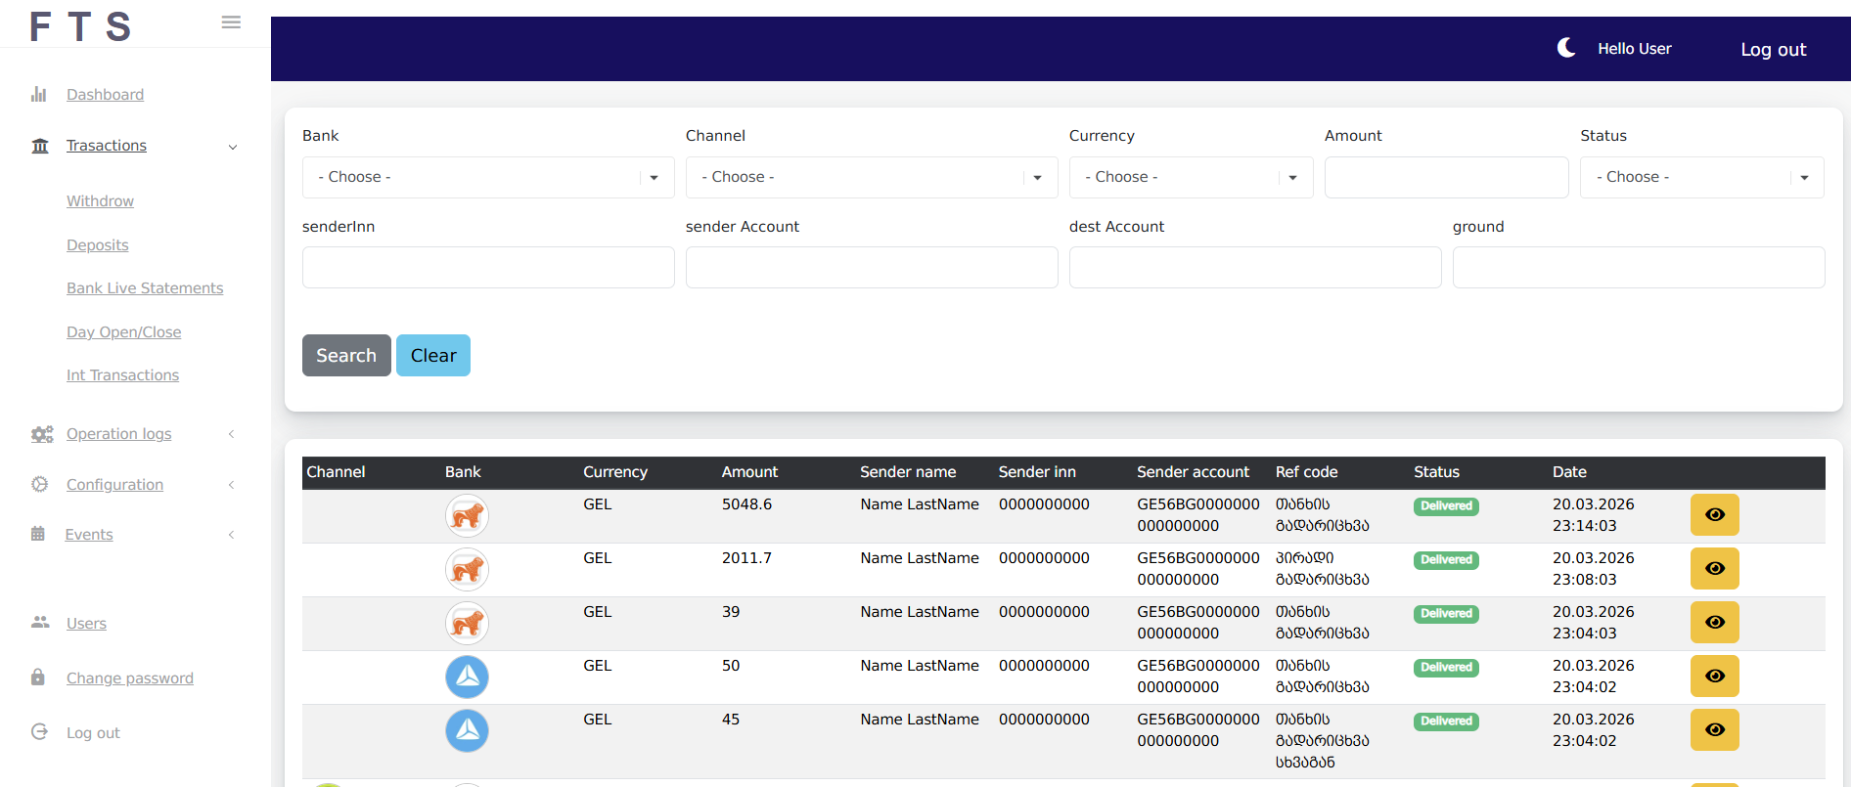Click the Events calendar icon
Image resolution: width=1851 pixels, height=787 pixels.
[x=38, y=534]
